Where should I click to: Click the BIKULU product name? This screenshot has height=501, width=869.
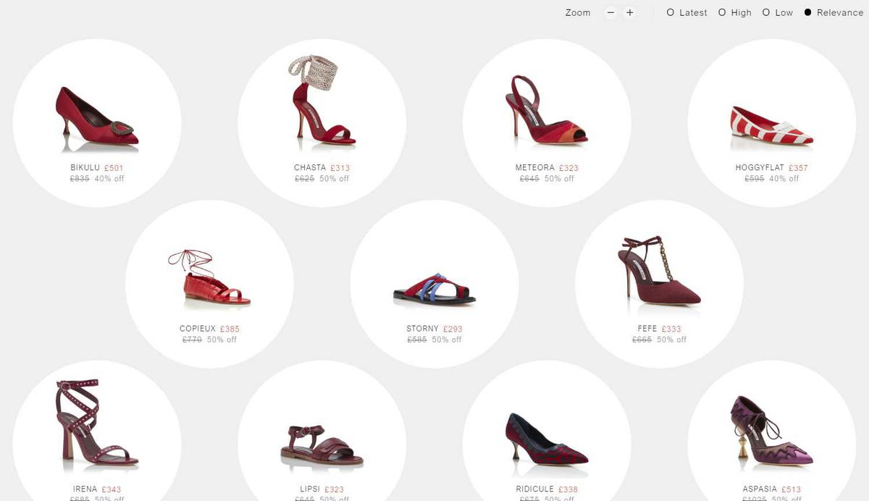pos(85,168)
